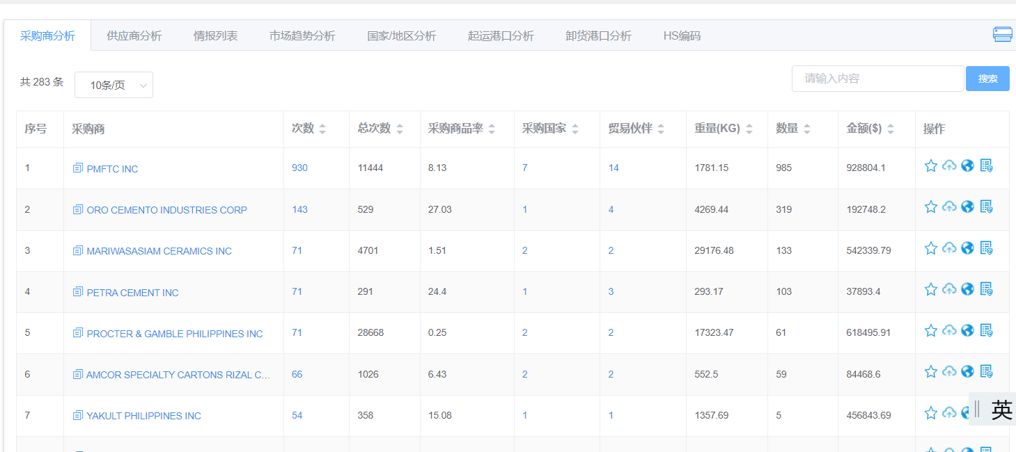This screenshot has height=452, width=1016.
Task: Click the 搜索 search button
Action: (x=987, y=79)
